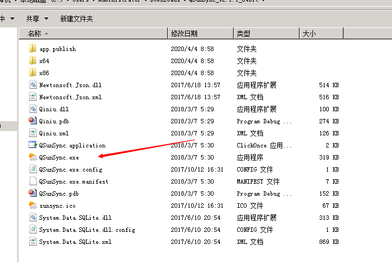
Task: Select the QSunSync.exe application icon
Action: click(33, 157)
